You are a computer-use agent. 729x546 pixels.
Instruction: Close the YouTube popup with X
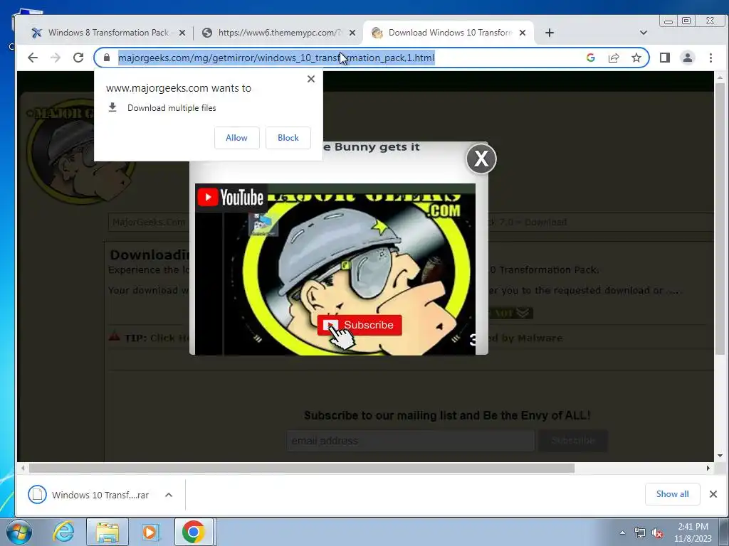pyautogui.click(x=481, y=159)
